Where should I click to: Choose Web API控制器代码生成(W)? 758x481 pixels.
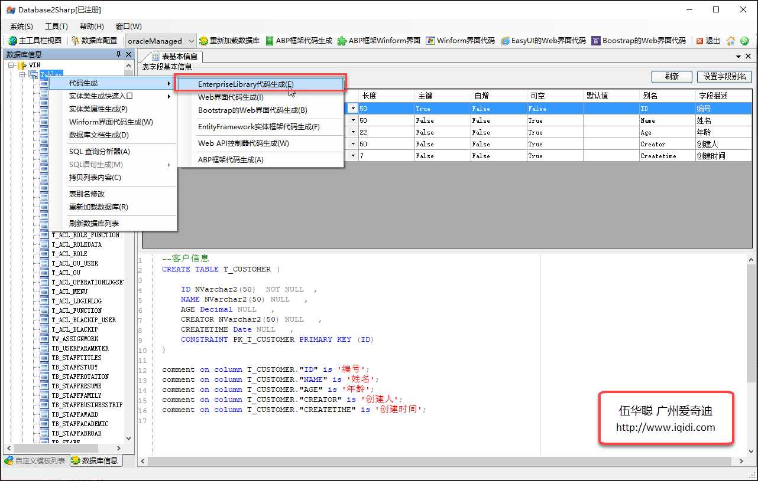261,143
